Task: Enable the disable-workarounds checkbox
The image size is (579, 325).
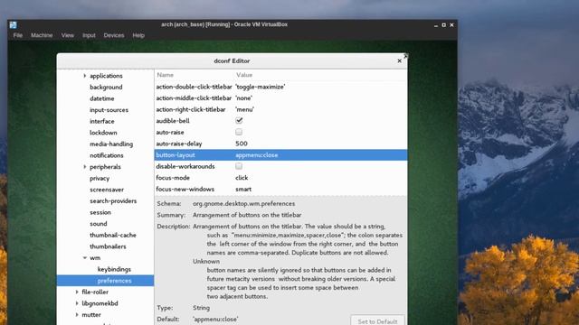Action: pos(239,166)
